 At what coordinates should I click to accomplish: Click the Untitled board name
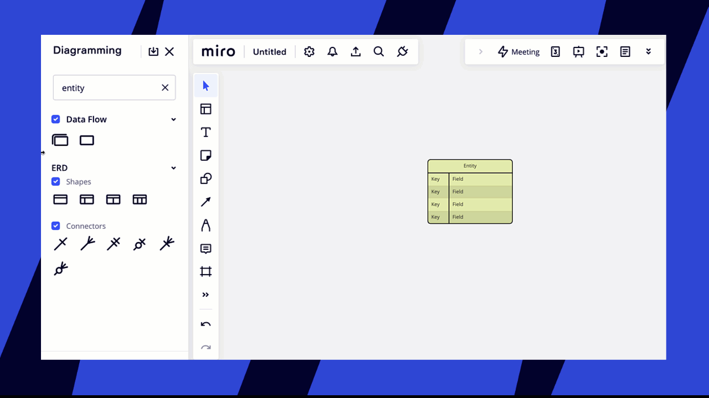pyautogui.click(x=270, y=51)
